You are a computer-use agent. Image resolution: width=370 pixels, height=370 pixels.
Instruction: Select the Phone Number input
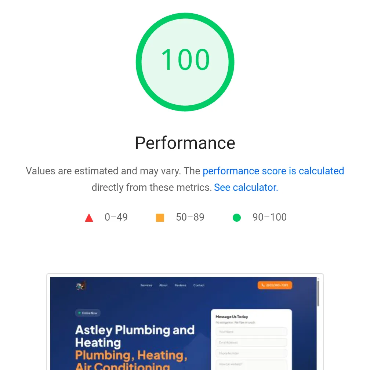click(x=251, y=353)
